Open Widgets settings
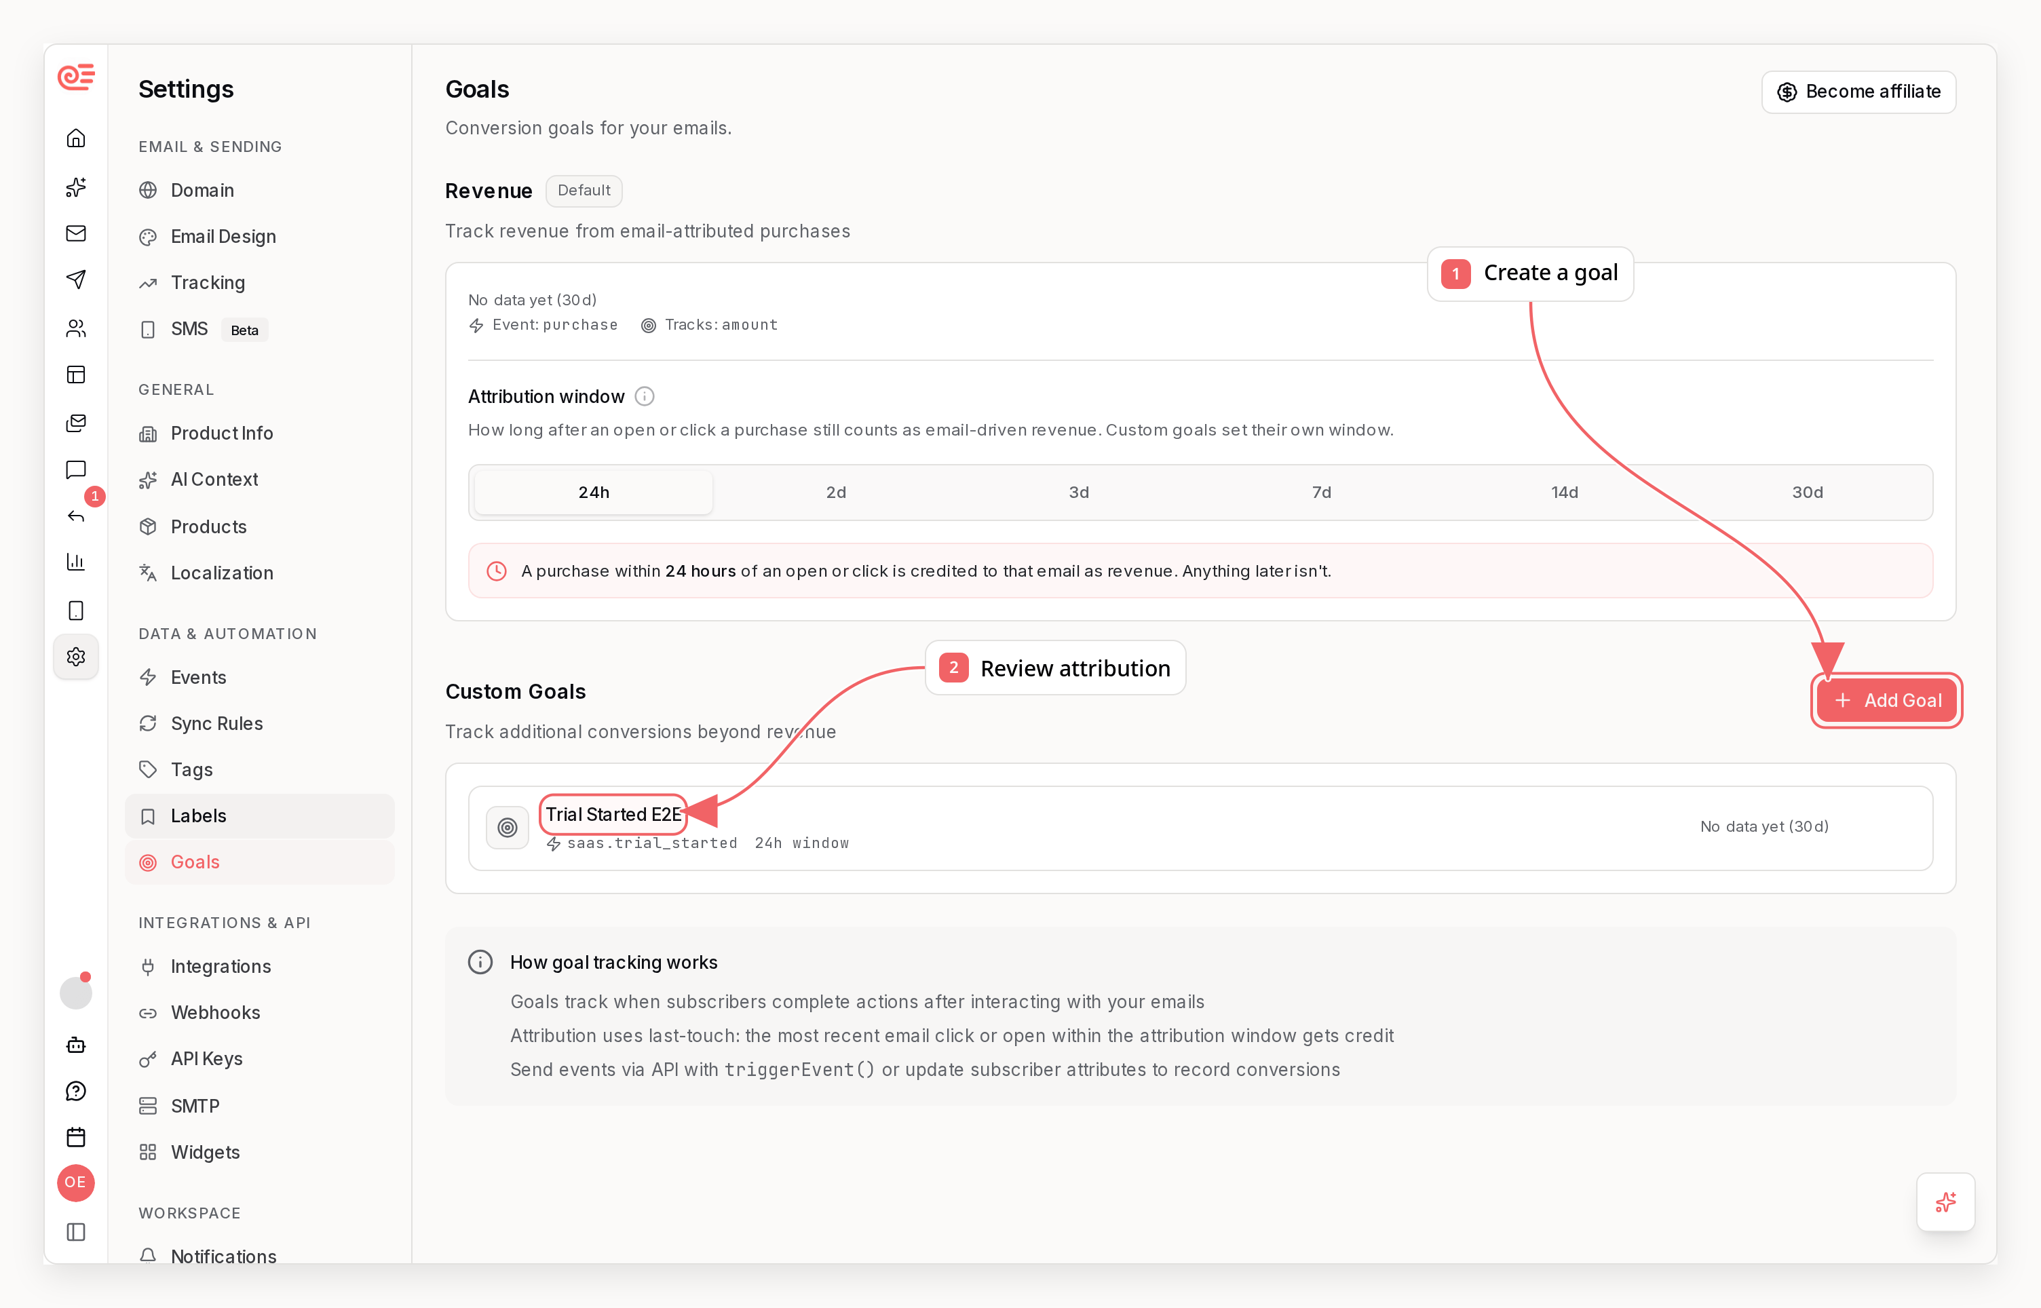The width and height of the screenshot is (2041, 1308). coord(260,1153)
